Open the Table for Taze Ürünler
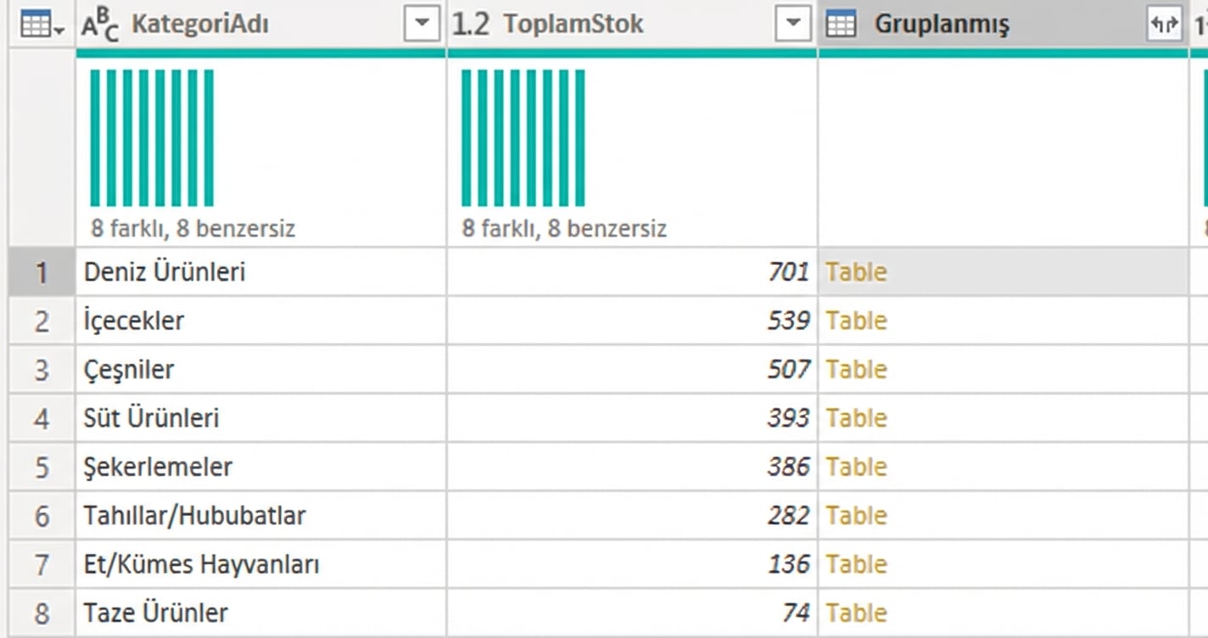The width and height of the screenshot is (1208, 638). (855, 612)
